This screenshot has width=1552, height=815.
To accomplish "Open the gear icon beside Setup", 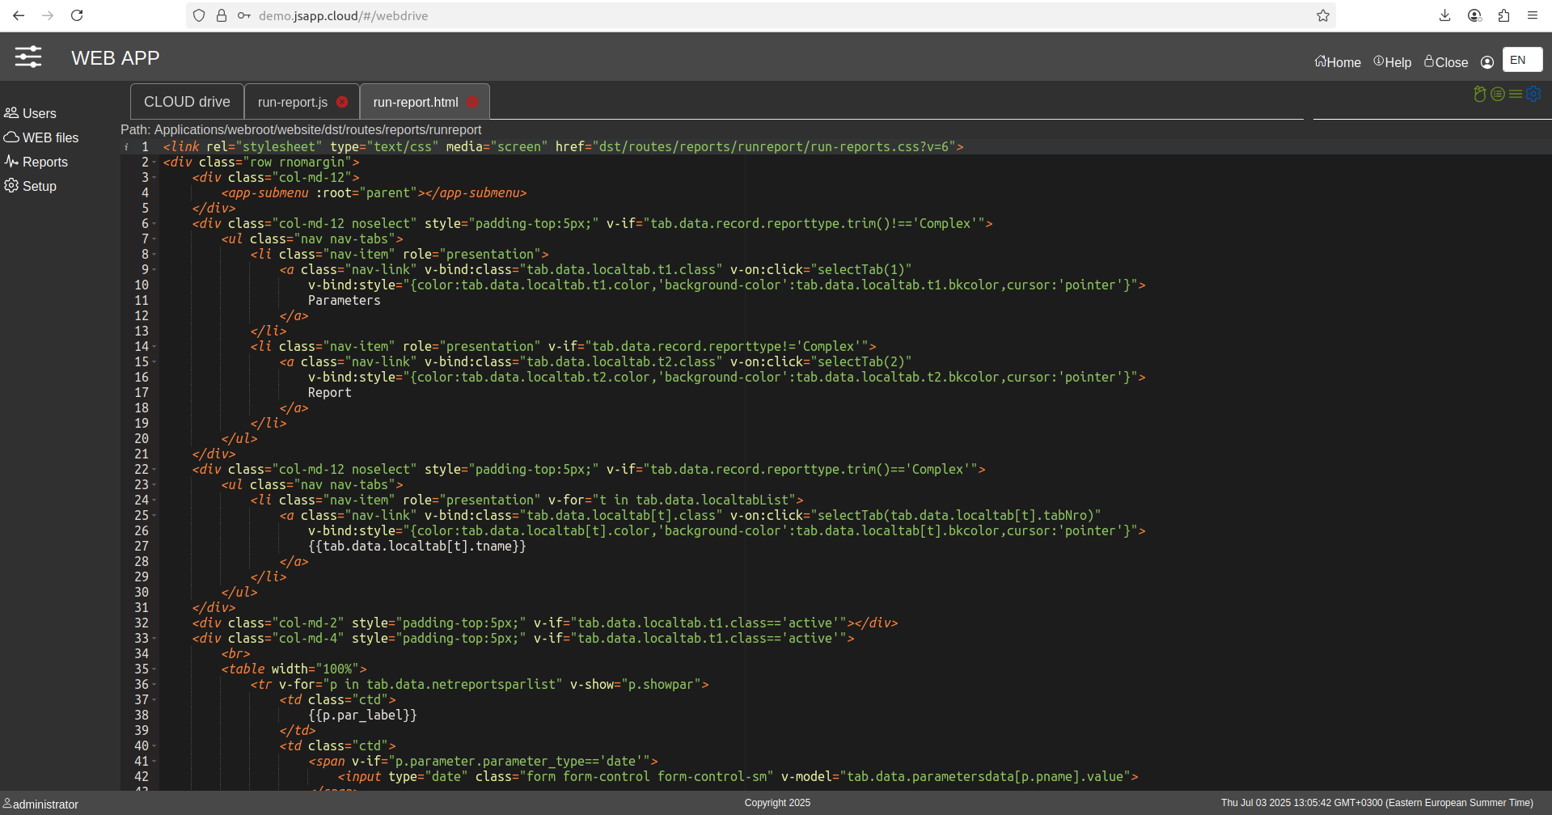I will (11, 185).
